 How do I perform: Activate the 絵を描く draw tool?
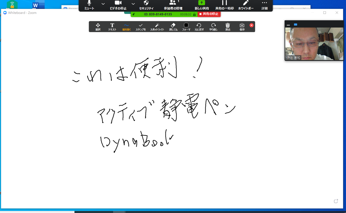click(127, 27)
